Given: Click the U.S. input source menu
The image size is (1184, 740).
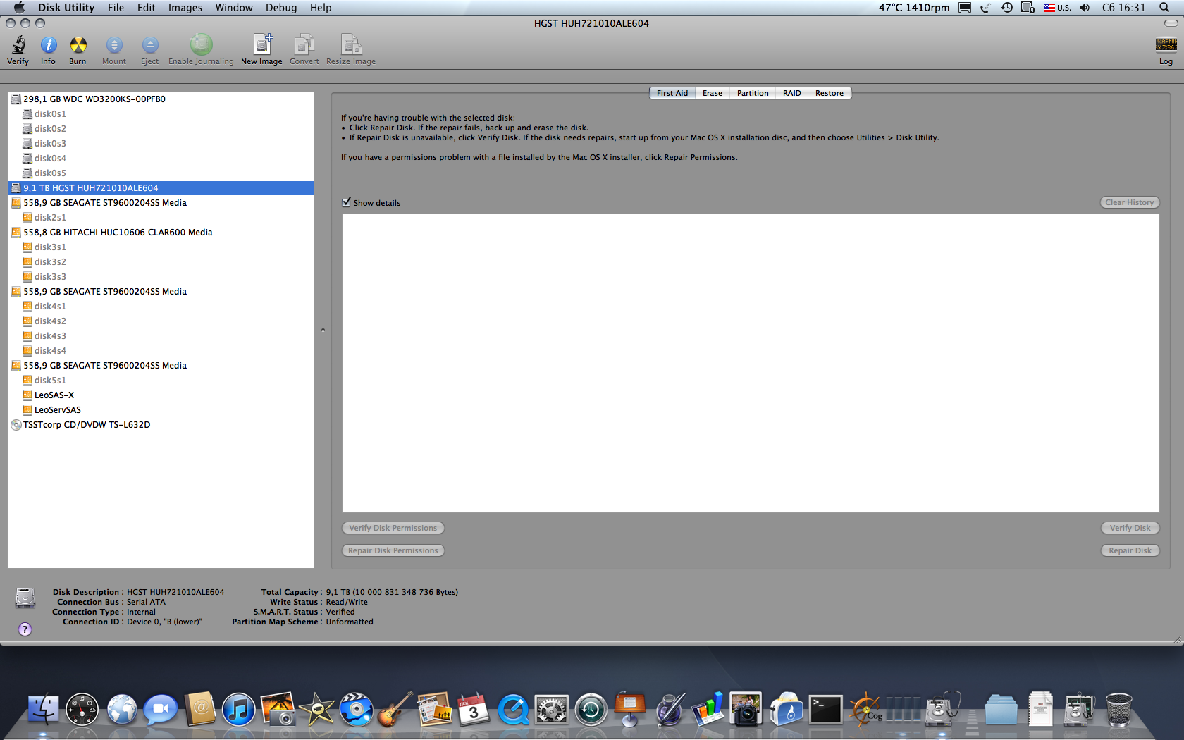Looking at the screenshot, I should click(1057, 8).
